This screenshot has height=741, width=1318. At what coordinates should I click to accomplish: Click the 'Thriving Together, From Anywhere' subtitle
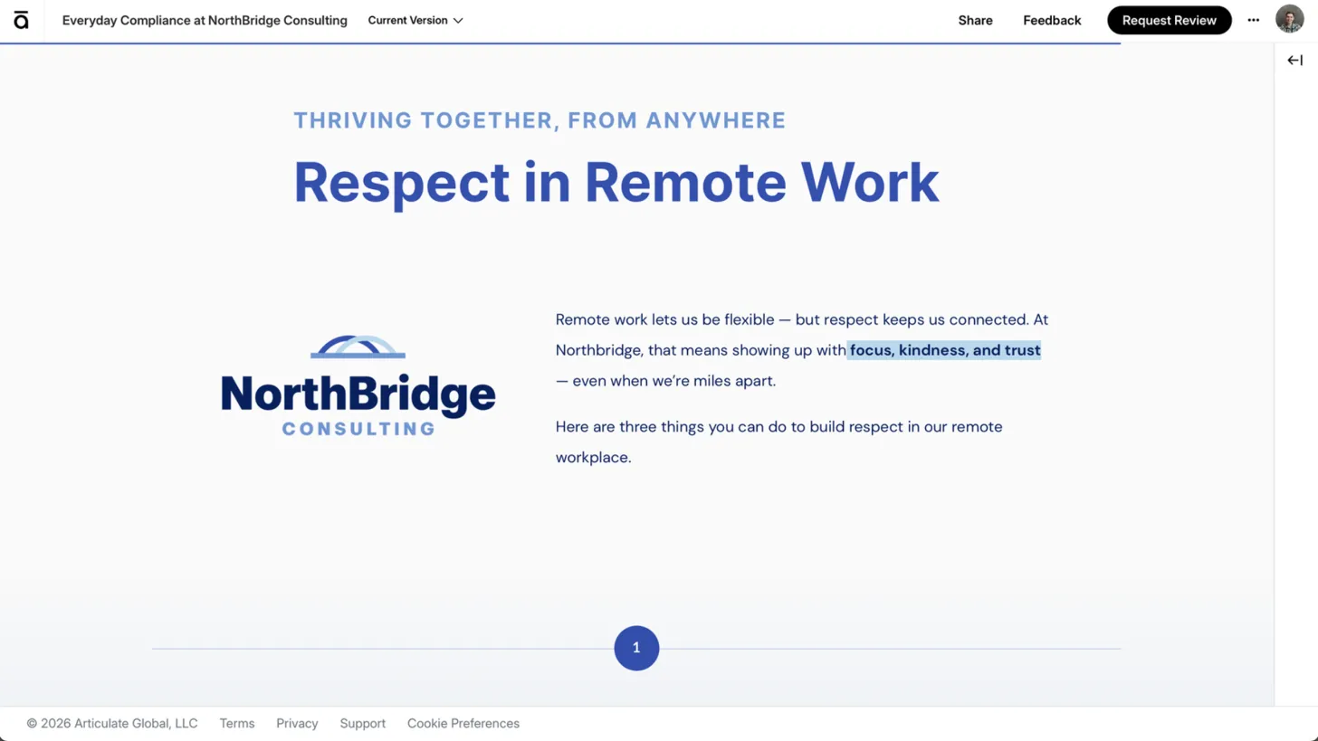pos(540,120)
